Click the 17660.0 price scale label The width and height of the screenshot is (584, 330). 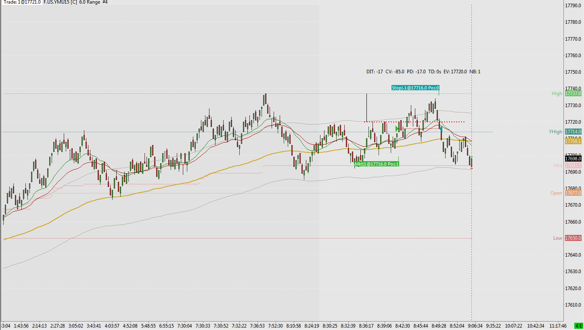click(574, 222)
